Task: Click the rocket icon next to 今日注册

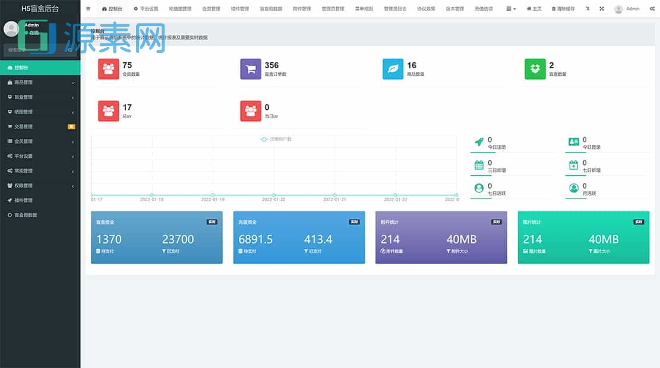Action: (x=480, y=141)
